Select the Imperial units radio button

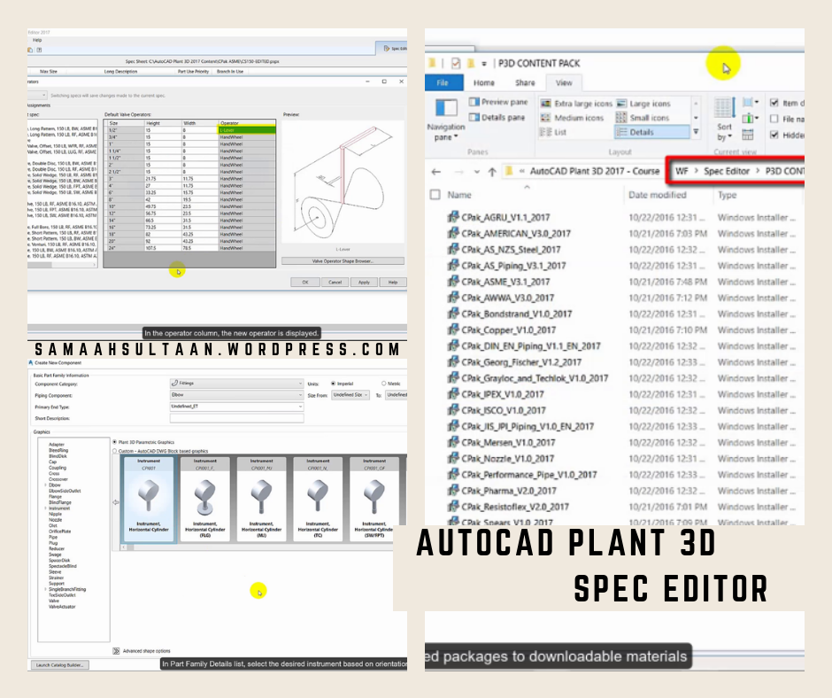pos(333,384)
